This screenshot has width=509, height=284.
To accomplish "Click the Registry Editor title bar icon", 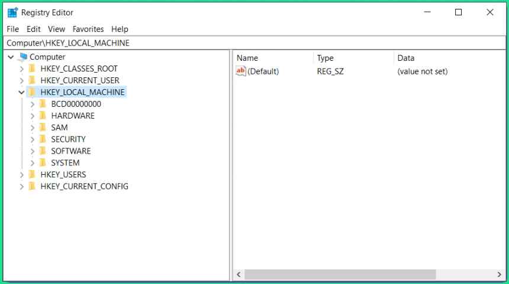I will coord(12,12).
